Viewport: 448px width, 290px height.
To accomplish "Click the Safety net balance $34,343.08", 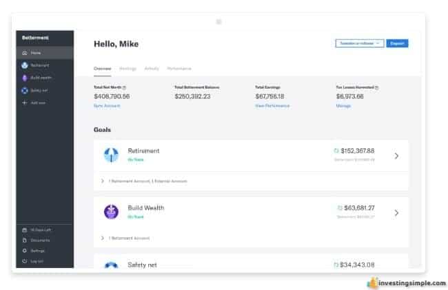I will click(x=358, y=265).
